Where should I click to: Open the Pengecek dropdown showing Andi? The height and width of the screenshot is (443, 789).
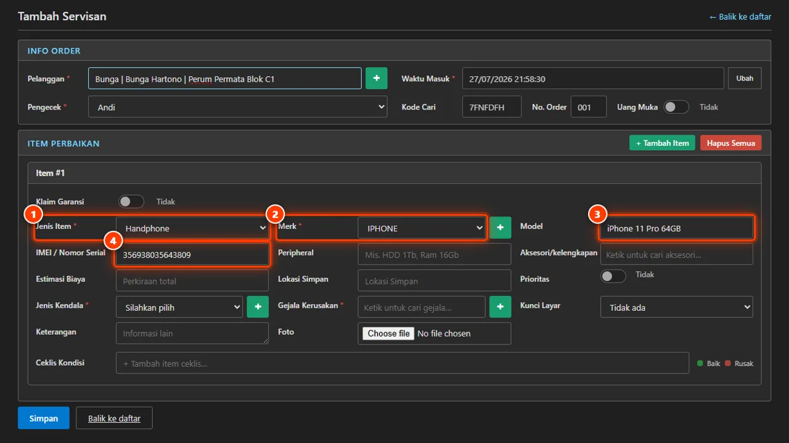click(x=238, y=106)
